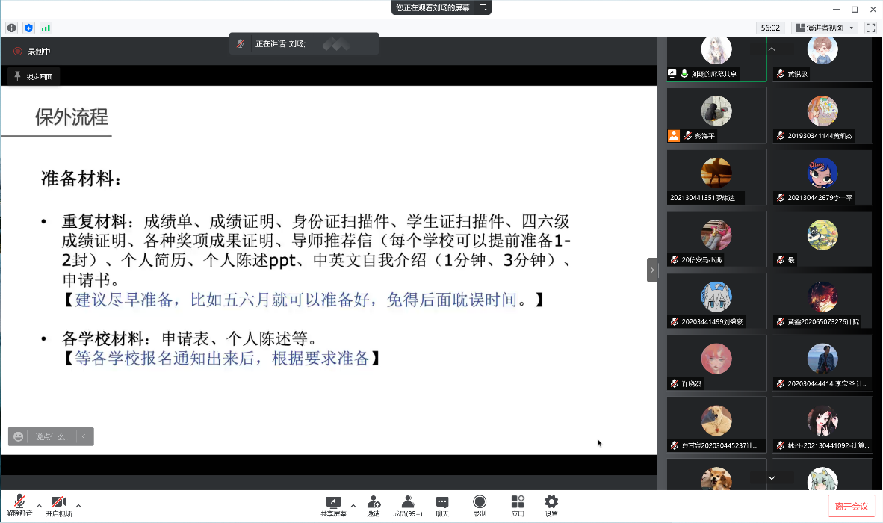Open the 应用 apps icon
The image size is (883, 523).
(x=518, y=504)
